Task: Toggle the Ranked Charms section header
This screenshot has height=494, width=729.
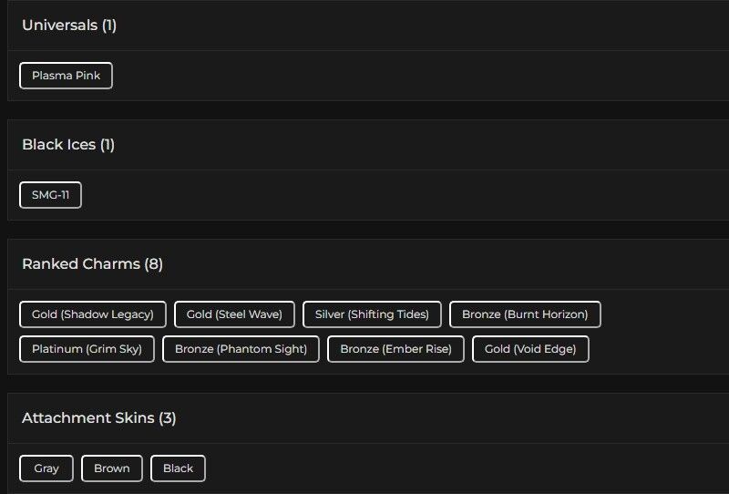Action: pyautogui.click(x=81, y=264)
